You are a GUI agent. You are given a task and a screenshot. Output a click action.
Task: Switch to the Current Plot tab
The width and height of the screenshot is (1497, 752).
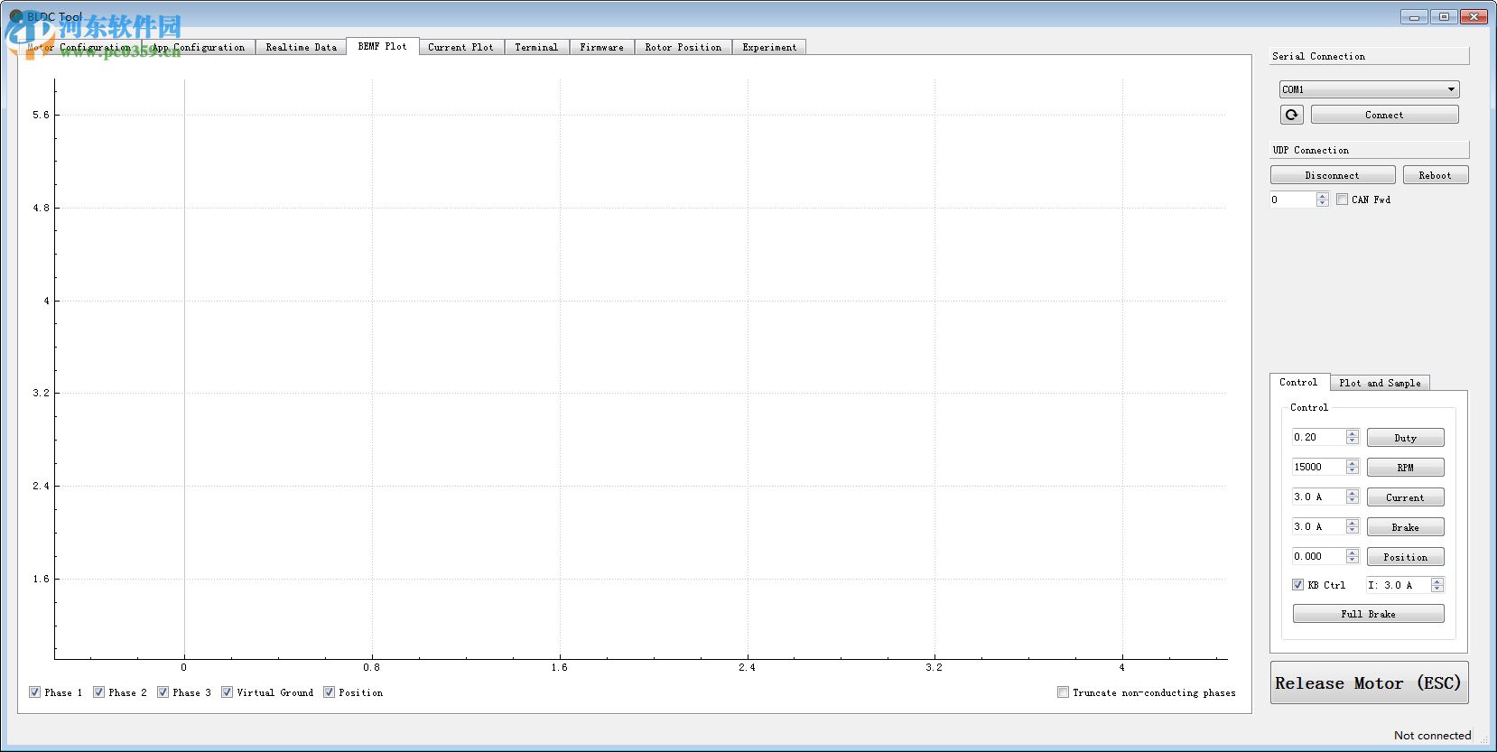point(461,47)
